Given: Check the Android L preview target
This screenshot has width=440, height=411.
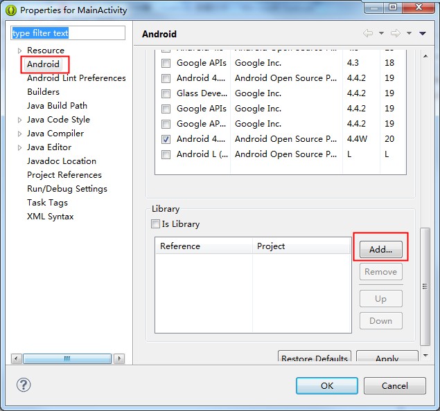Looking at the screenshot, I should (x=166, y=154).
